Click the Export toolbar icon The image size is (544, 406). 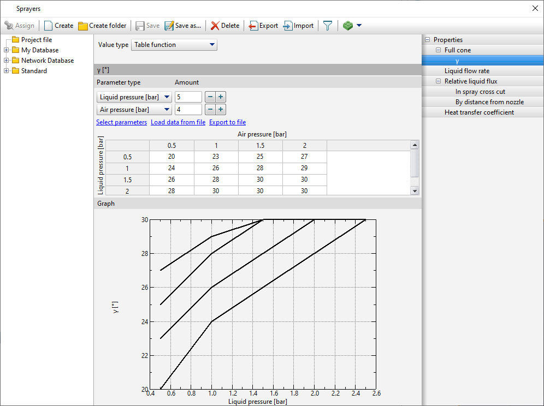[x=253, y=26]
